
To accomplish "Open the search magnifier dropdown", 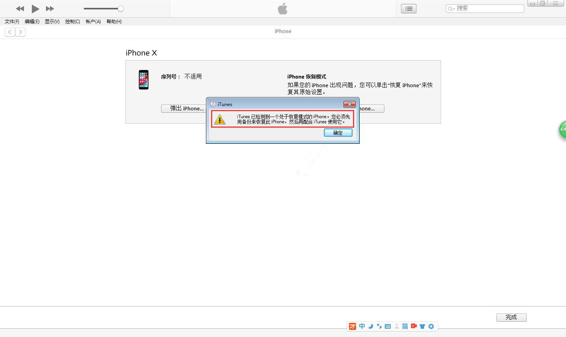I will 451,9.
